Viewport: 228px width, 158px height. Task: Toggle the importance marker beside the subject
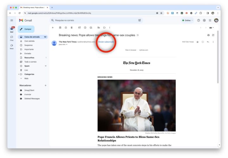coord(138,35)
